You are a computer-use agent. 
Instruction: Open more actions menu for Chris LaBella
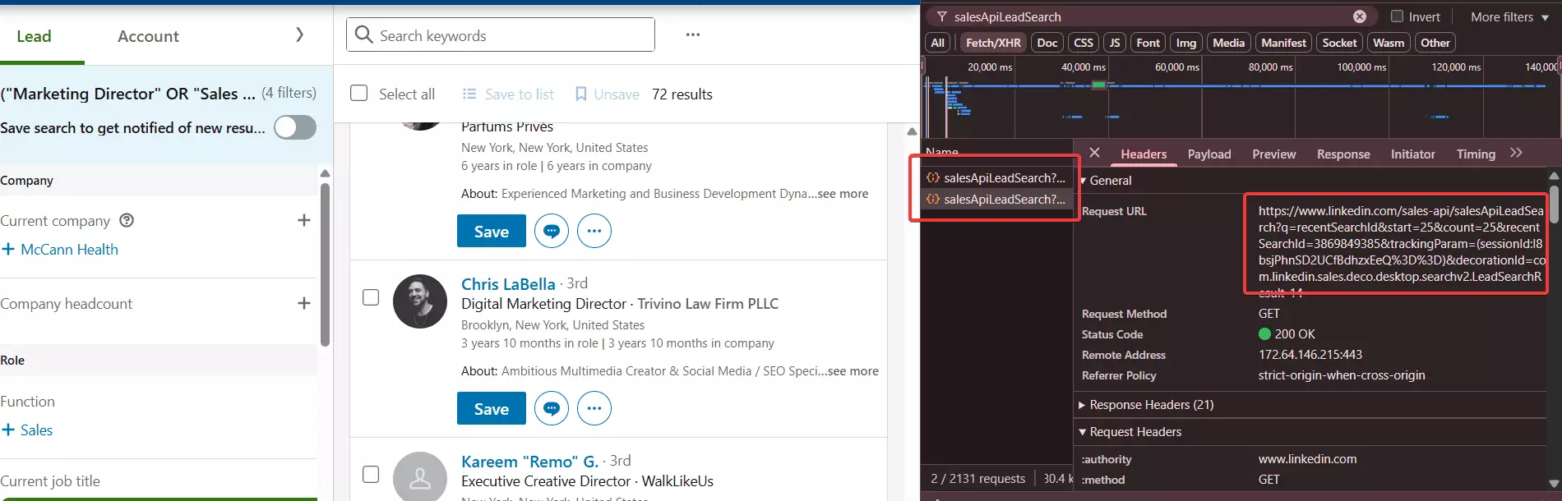594,408
